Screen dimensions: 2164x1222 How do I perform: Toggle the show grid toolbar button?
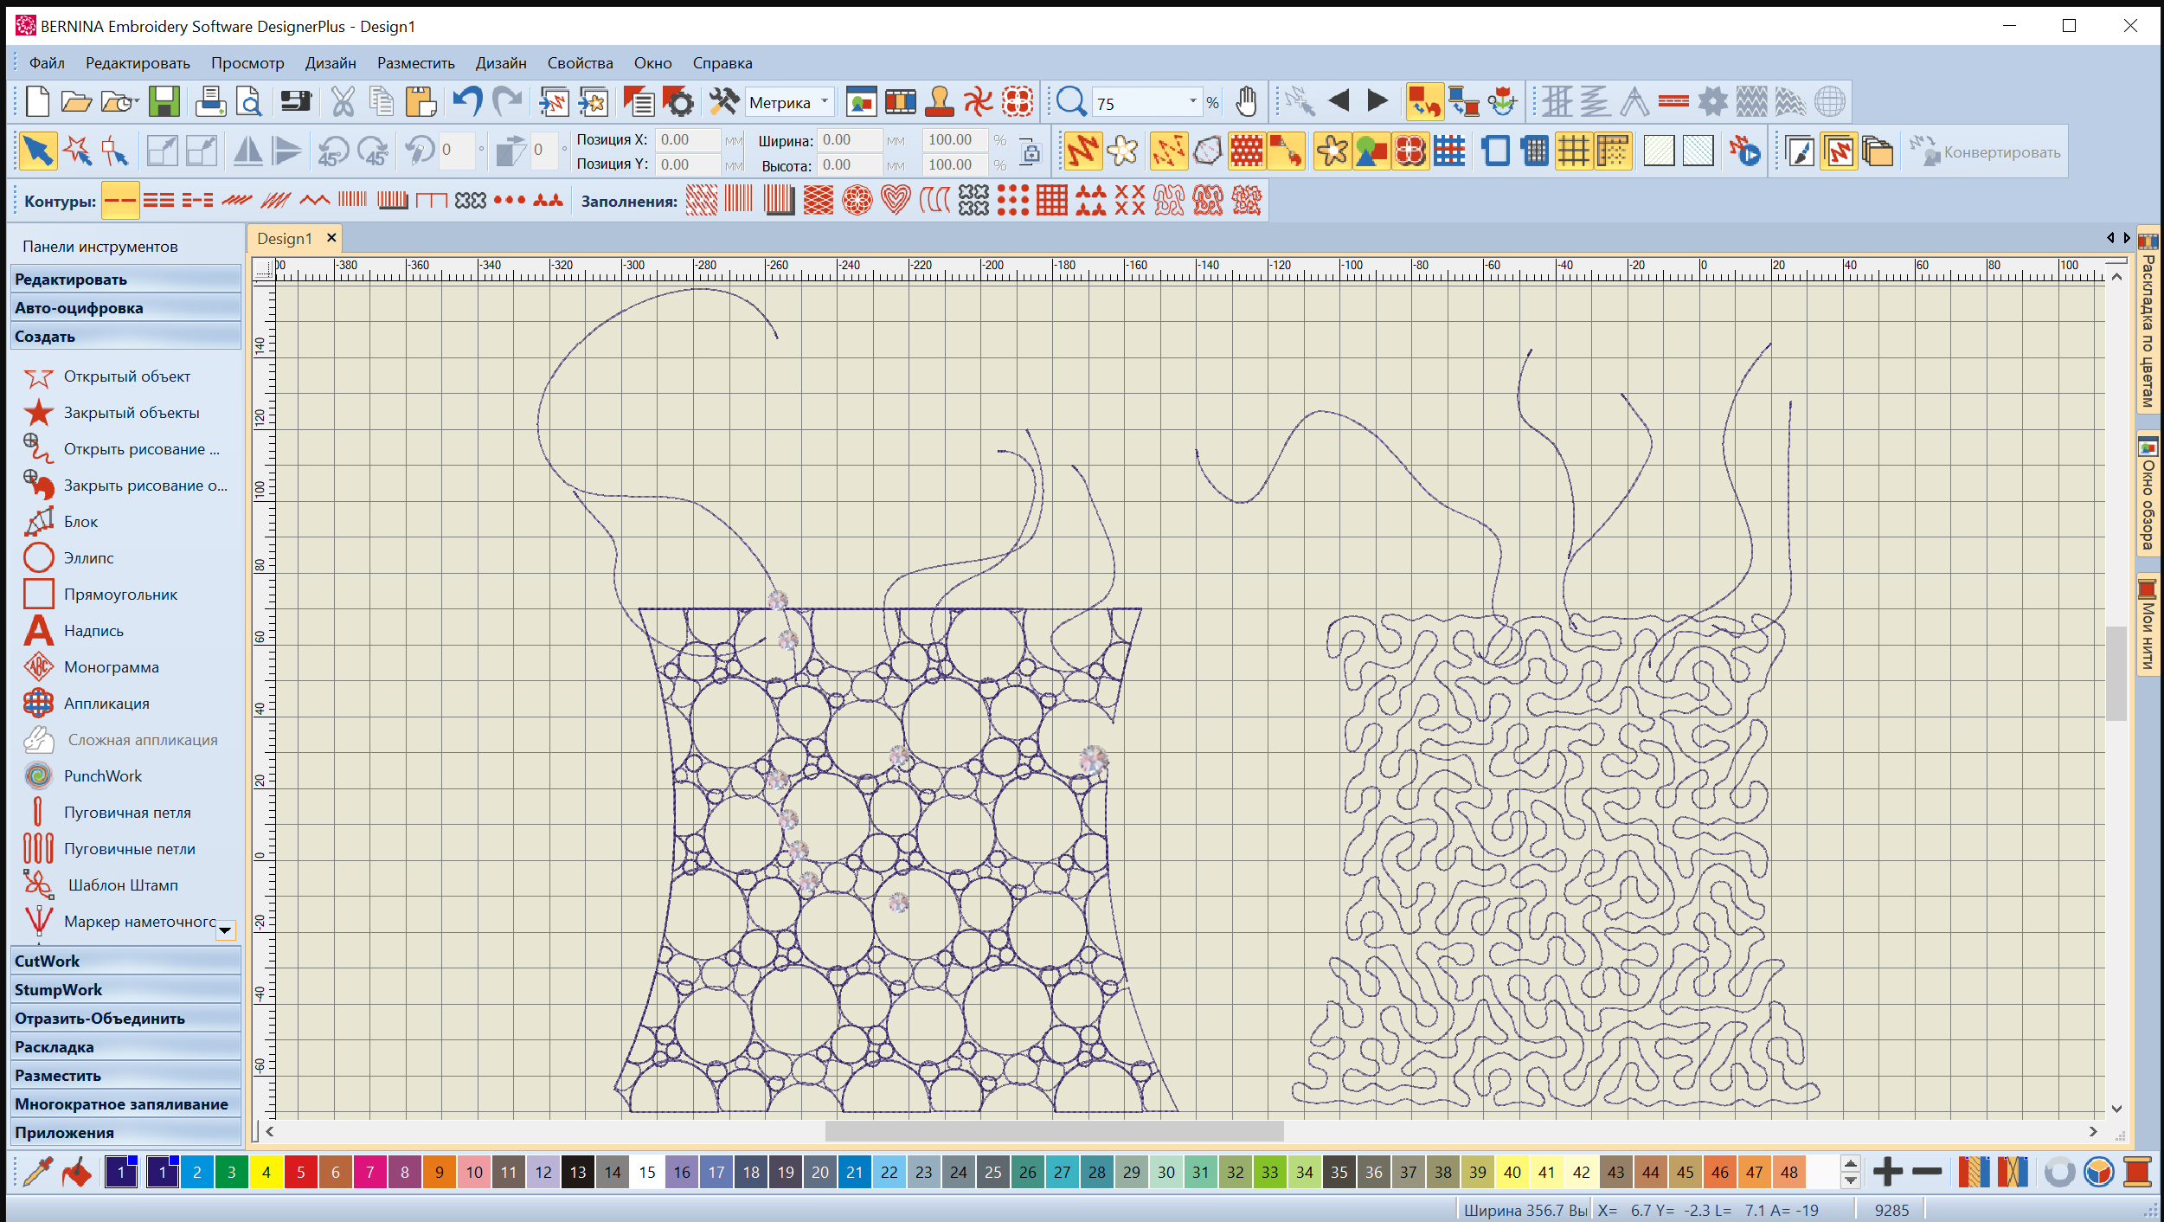point(1573,152)
